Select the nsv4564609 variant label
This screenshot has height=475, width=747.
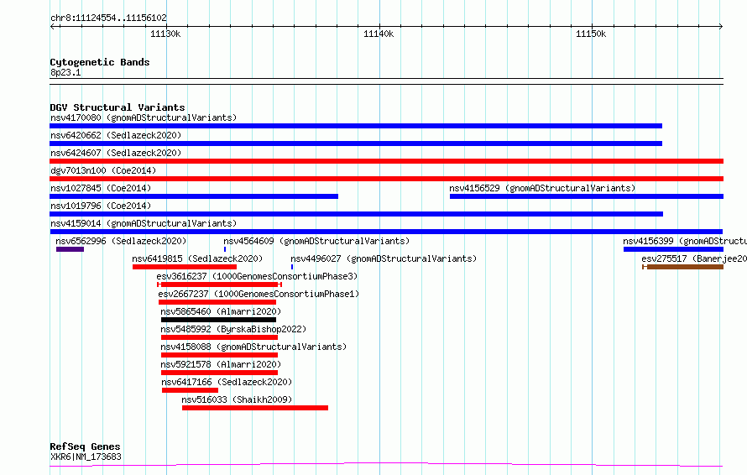point(316,241)
